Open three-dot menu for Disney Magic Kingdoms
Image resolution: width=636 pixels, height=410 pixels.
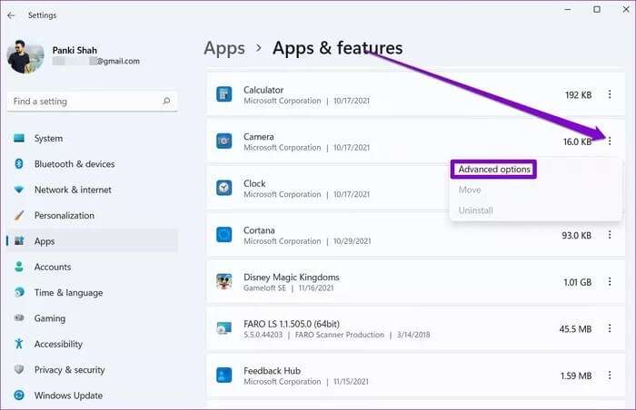pyautogui.click(x=610, y=281)
